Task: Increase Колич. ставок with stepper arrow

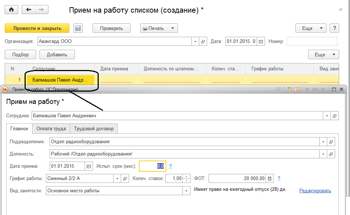Action: pyautogui.click(x=187, y=176)
